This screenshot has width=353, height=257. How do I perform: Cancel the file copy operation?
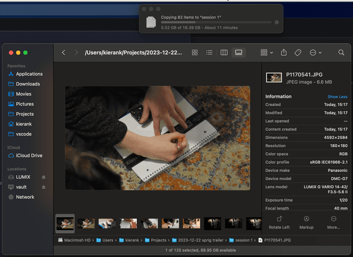277,22
